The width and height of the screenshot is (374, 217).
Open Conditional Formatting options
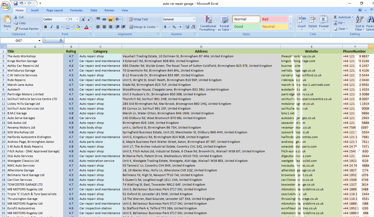click(208, 23)
